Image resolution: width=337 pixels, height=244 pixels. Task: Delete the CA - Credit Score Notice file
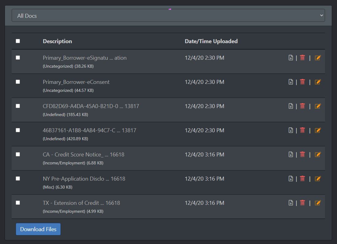[302, 154]
